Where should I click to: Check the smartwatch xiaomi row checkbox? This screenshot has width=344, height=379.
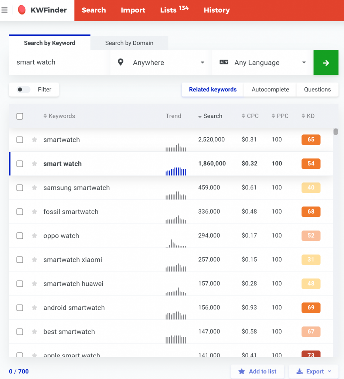pyautogui.click(x=20, y=260)
